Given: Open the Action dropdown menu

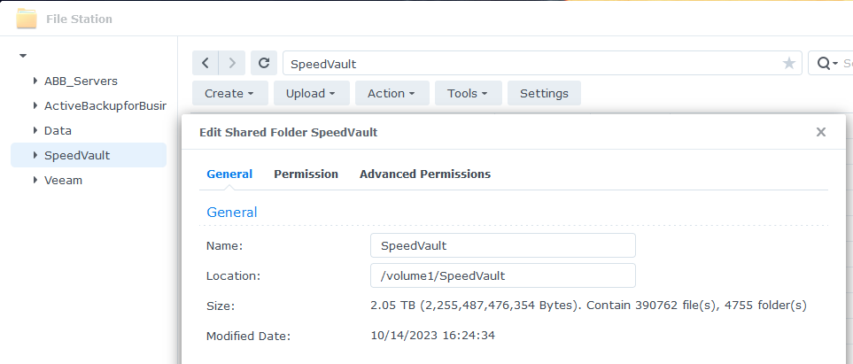Looking at the screenshot, I should [x=392, y=93].
